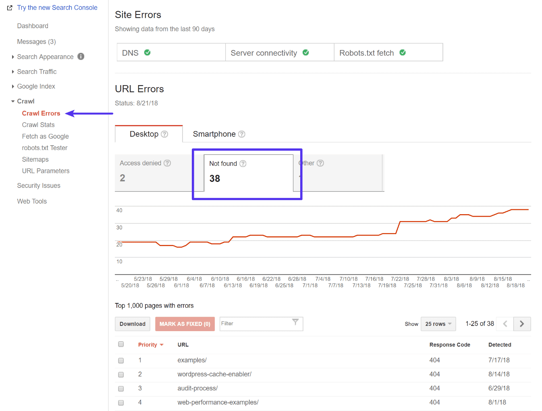This screenshot has width=542, height=411.
Task: Click inside the Filter input field
Action: point(254,323)
